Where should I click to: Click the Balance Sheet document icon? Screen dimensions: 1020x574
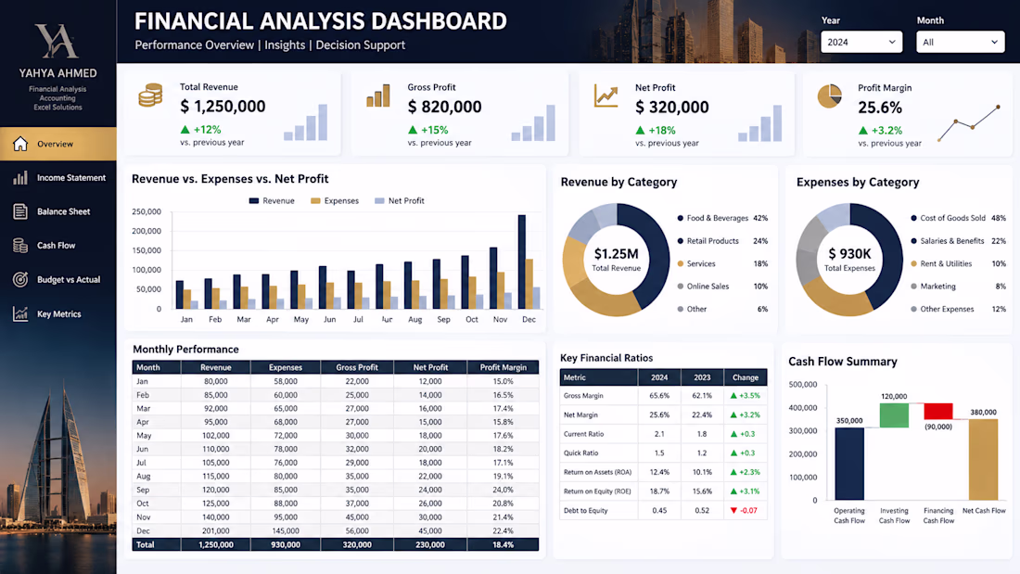tap(20, 211)
